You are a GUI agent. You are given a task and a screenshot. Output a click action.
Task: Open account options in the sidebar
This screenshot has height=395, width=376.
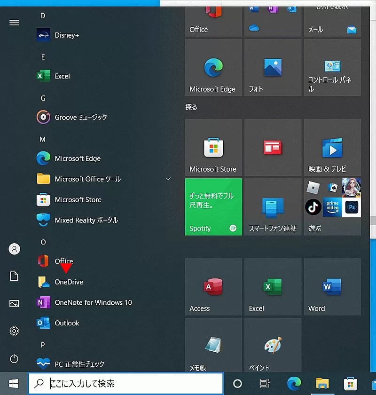(x=14, y=249)
